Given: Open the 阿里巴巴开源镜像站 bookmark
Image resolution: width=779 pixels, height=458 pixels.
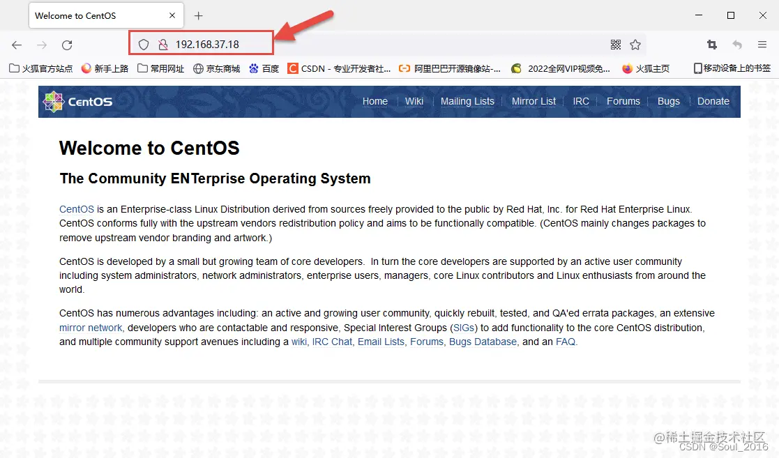Looking at the screenshot, I should pyautogui.click(x=450, y=68).
